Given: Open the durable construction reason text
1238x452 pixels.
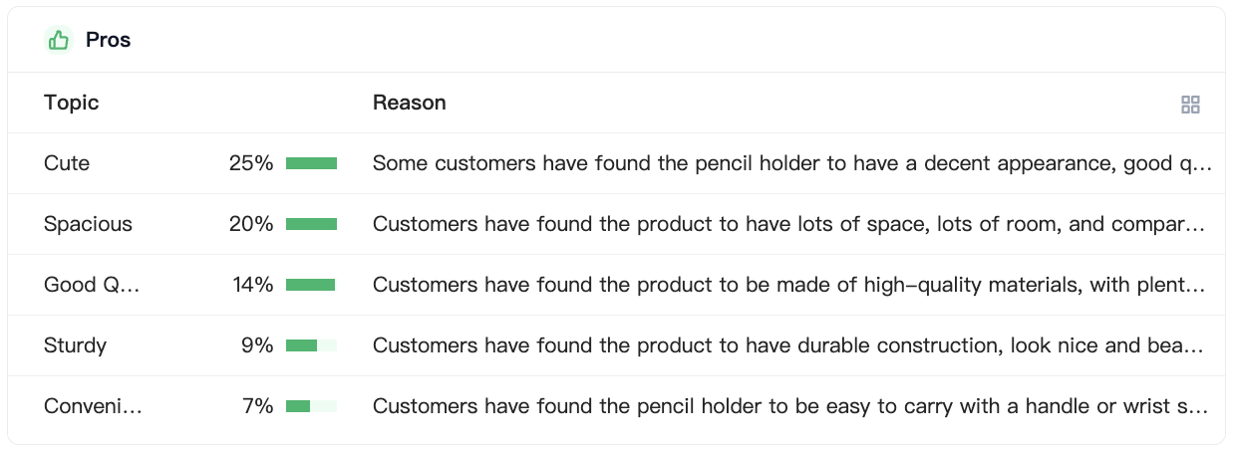Looking at the screenshot, I should (788, 345).
